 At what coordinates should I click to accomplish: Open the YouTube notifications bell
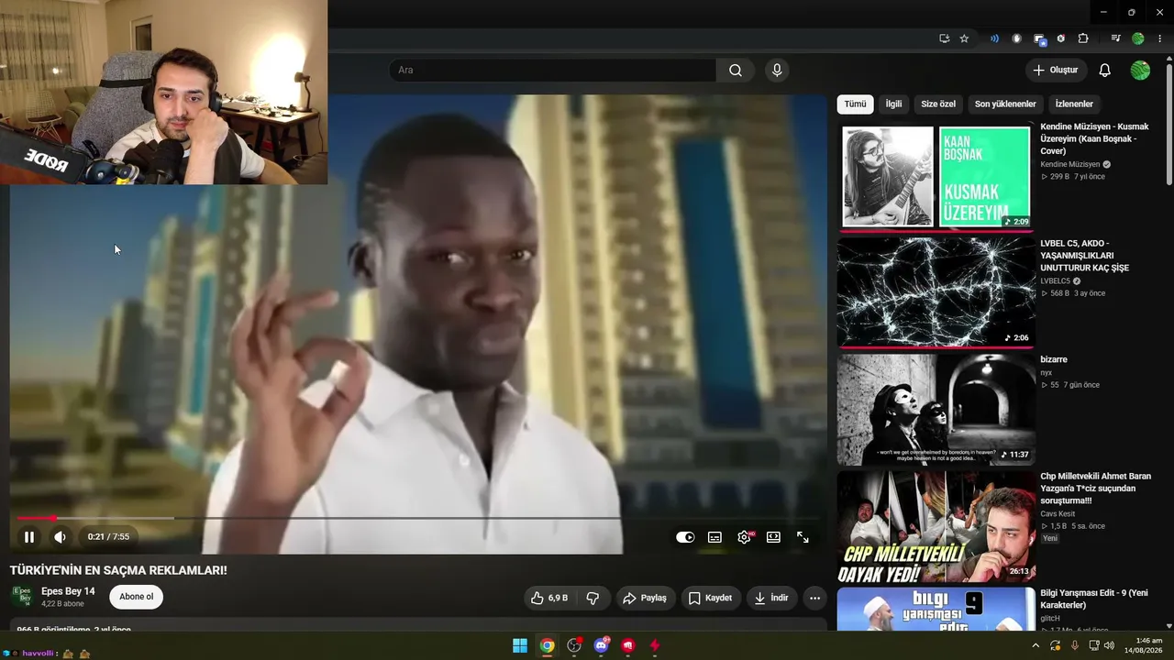pos(1105,71)
